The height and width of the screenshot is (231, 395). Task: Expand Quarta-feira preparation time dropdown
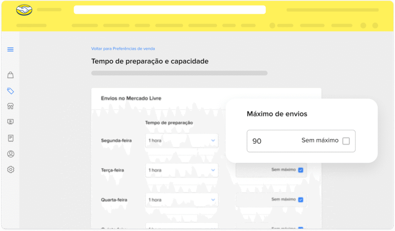(x=182, y=200)
